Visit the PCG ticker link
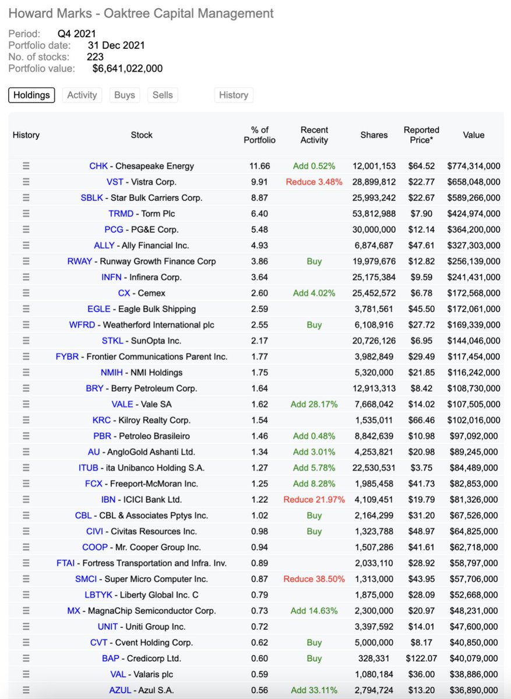511x699 pixels. (114, 230)
